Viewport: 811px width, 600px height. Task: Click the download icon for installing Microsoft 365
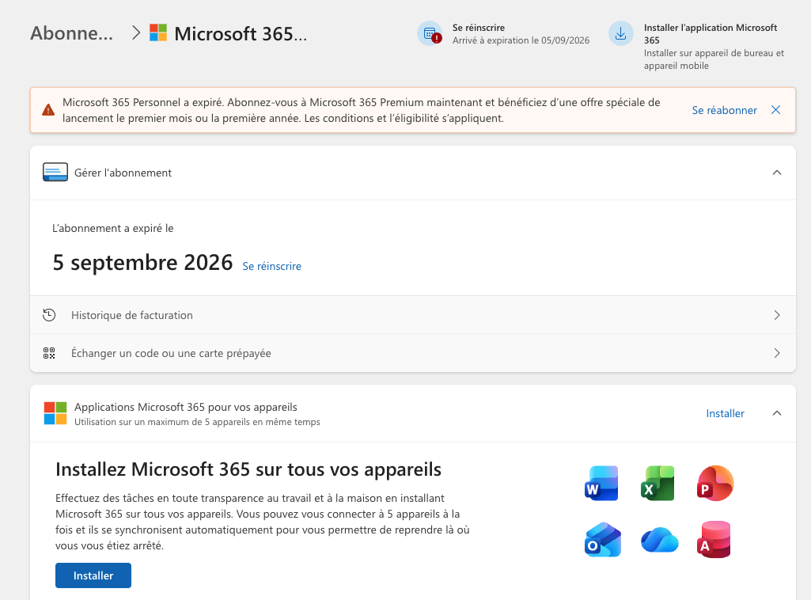[620, 33]
